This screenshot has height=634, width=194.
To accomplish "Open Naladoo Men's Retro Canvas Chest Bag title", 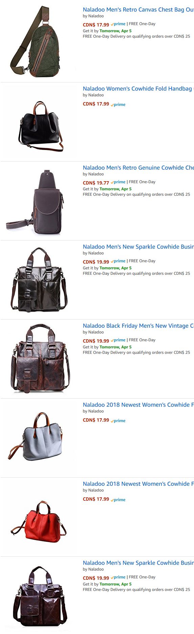I will 138,9.
